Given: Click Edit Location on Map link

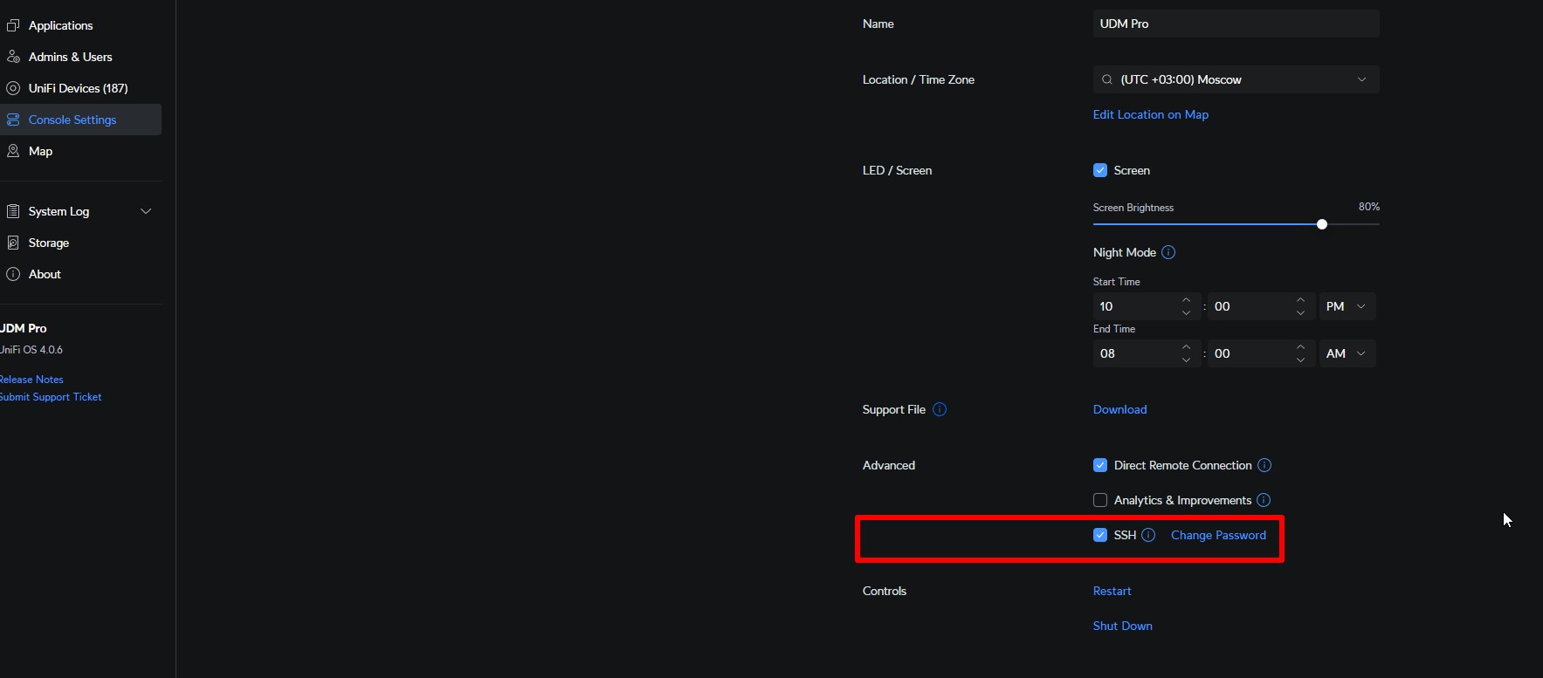Looking at the screenshot, I should pyautogui.click(x=1151, y=114).
